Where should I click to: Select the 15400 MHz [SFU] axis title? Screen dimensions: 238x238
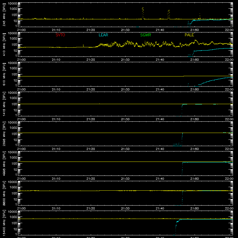4,223
